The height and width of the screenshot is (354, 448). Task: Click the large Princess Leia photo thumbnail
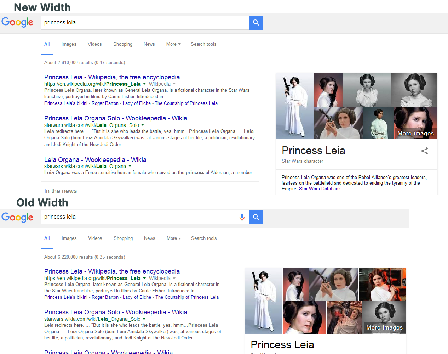[x=295, y=106]
